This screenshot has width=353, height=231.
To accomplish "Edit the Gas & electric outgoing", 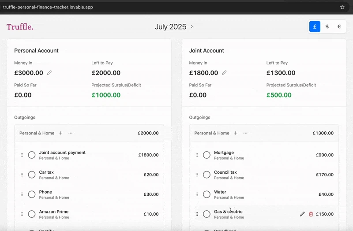I will (302, 214).
